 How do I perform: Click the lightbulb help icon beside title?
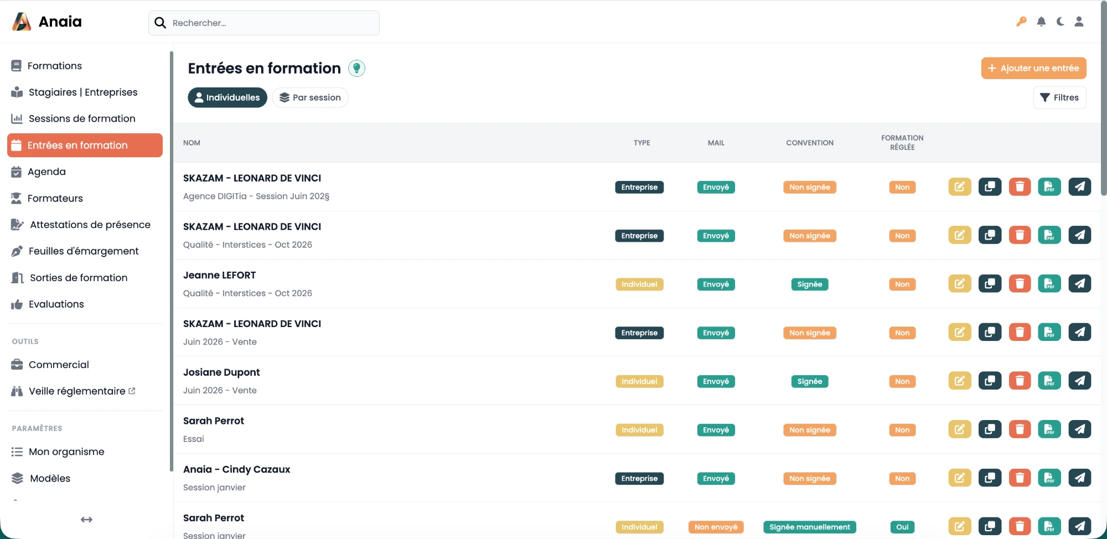point(356,68)
